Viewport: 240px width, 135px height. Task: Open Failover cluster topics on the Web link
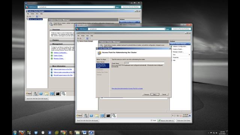(x=63, y=69)
